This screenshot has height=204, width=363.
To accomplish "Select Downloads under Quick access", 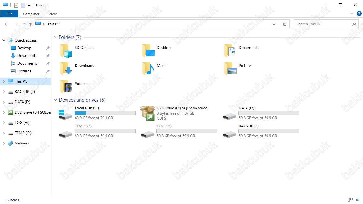I will point(27,56).
